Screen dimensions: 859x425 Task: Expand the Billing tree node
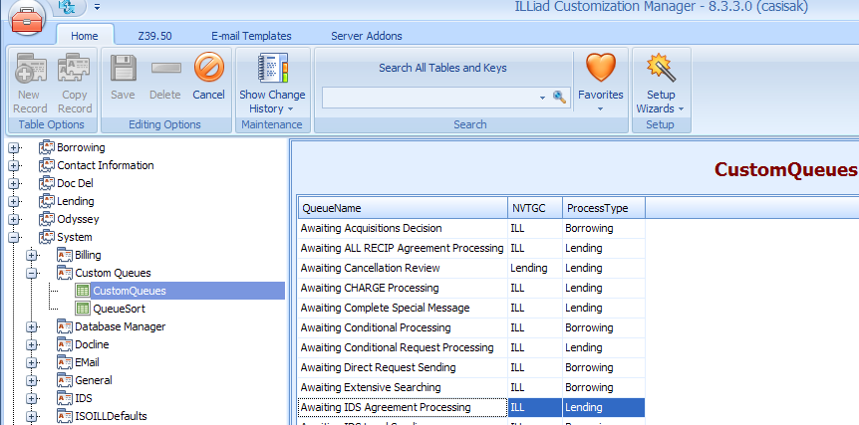click(32, 256)
